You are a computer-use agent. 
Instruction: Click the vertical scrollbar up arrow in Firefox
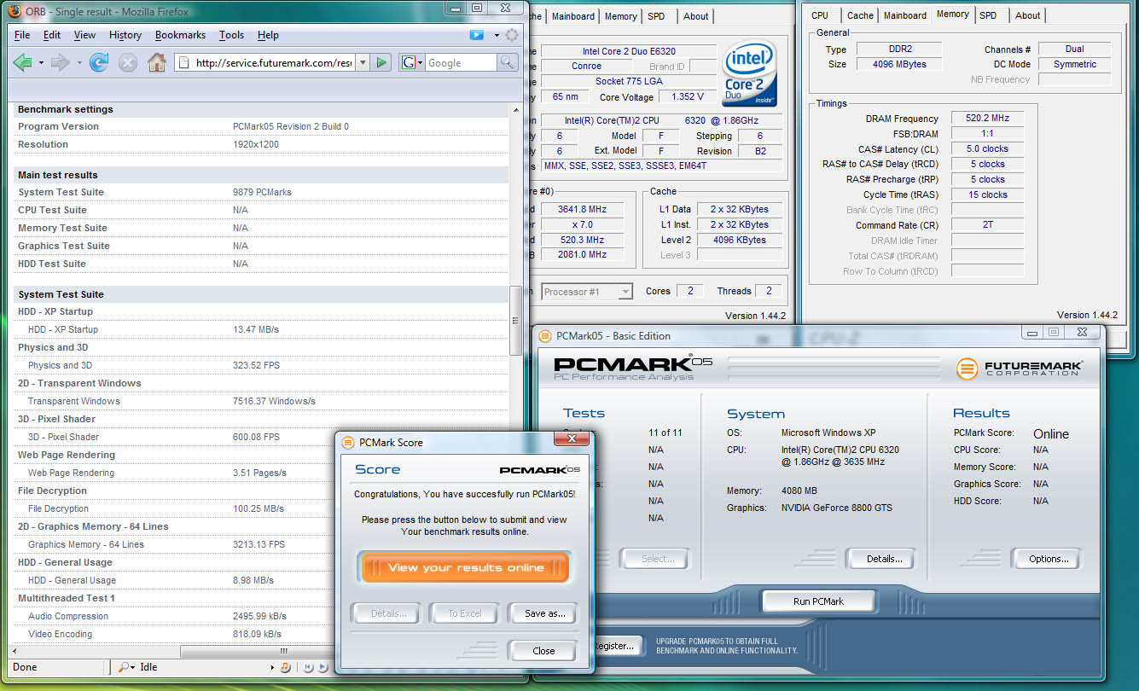click(x=515, y=110)
